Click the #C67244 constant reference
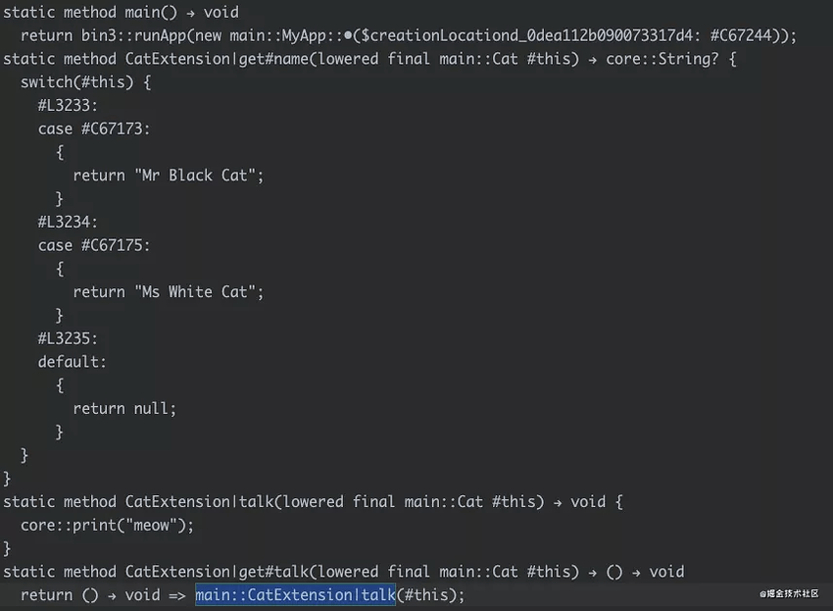833x611 pixels. [x=741, y=35]
